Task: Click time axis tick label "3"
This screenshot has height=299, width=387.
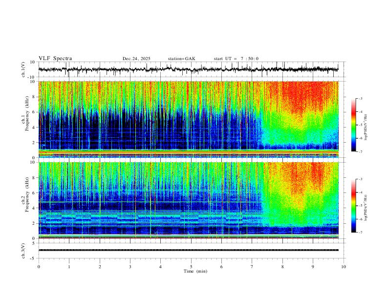Action: click(x=130, y=267)
